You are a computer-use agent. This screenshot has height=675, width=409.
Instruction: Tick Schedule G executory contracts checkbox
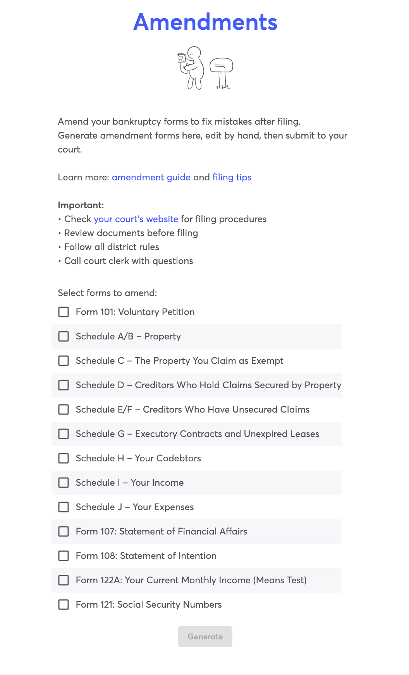pyautogui.click(x=64, y=434)
